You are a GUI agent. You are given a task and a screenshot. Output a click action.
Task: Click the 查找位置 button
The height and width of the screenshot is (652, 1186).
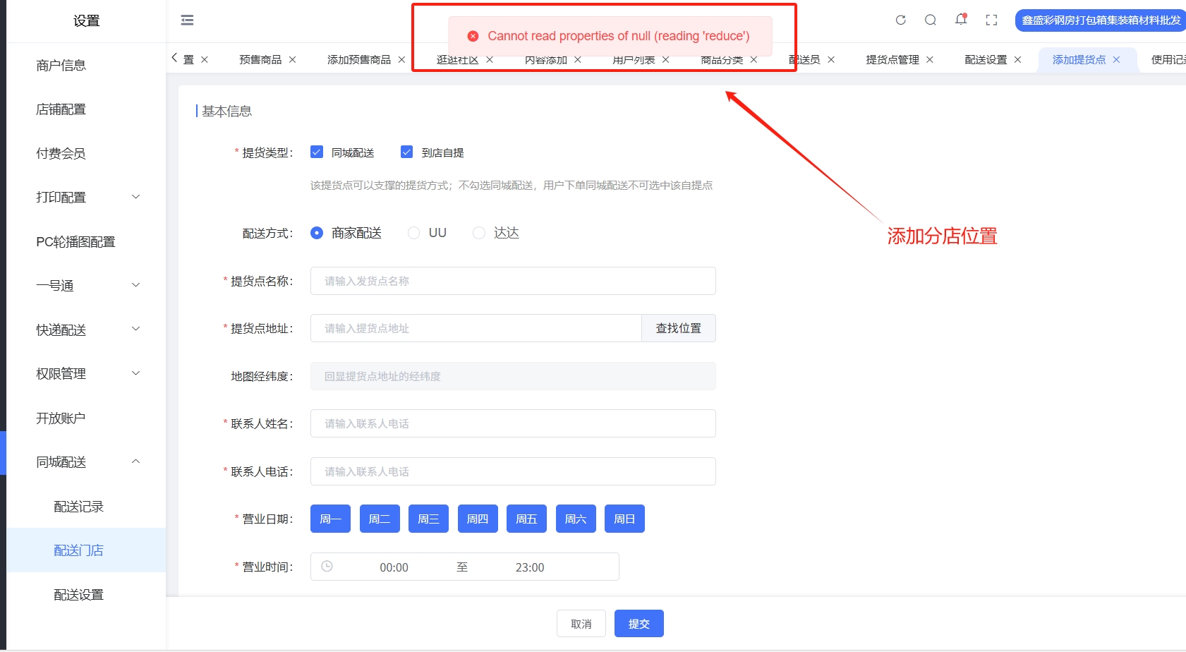pos(678,328)
